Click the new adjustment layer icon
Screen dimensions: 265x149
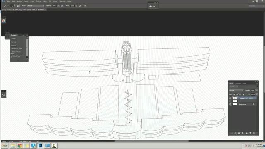pos(243,133)
